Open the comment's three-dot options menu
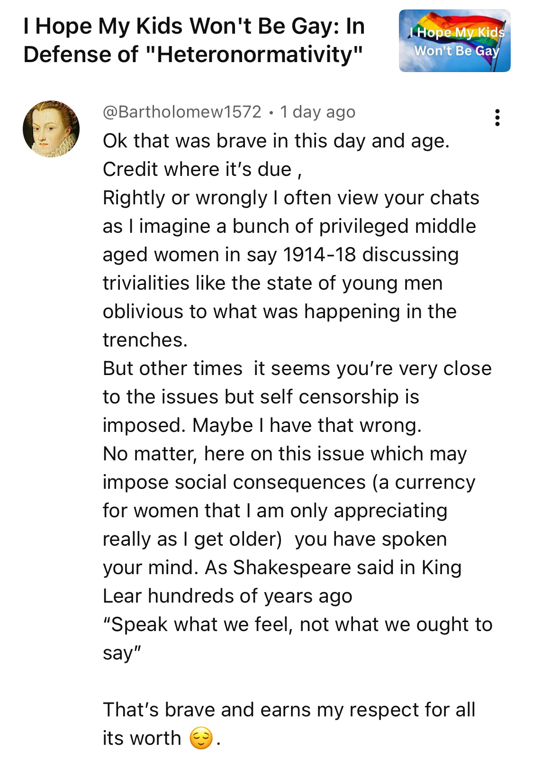 [497, 117]
